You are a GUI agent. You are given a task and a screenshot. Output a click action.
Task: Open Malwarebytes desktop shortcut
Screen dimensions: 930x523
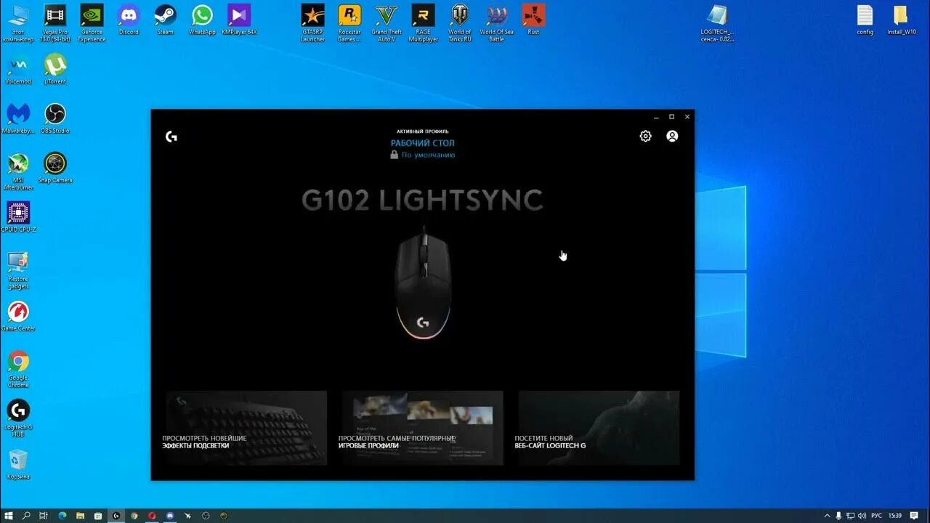[x=18, y=118]
